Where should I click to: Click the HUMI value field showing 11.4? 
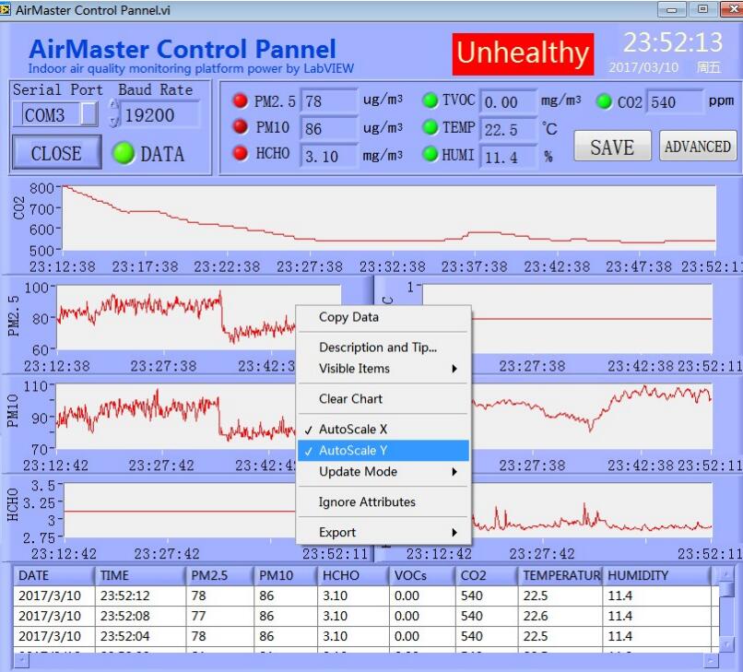tap(509, 157)
